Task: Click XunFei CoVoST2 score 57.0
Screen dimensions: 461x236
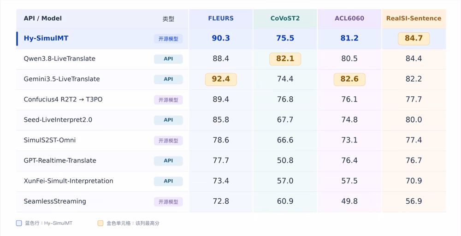Action: click(285, 181)
